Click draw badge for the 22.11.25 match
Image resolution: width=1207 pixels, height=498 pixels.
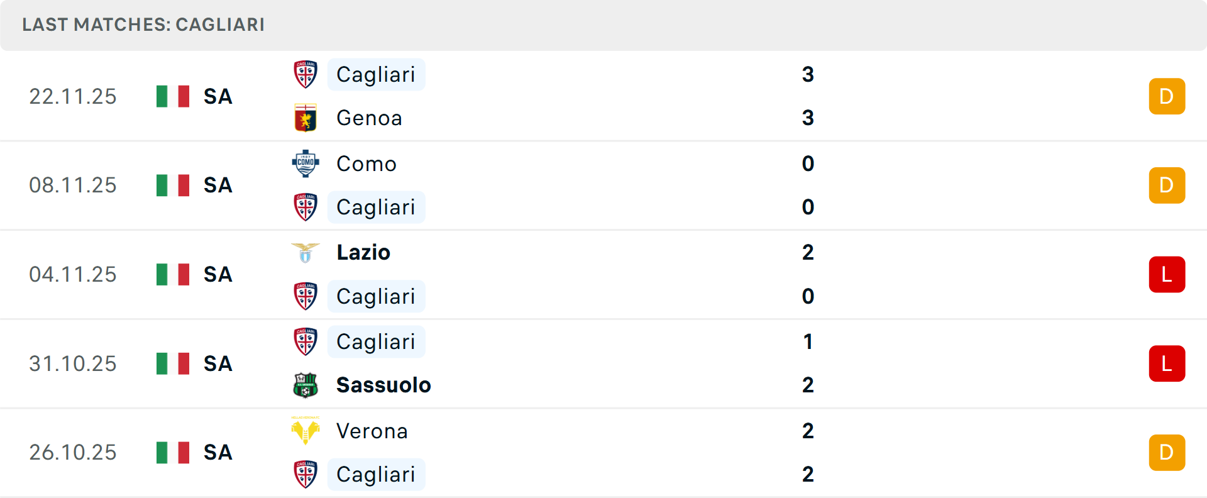(x=1167, y=96)
